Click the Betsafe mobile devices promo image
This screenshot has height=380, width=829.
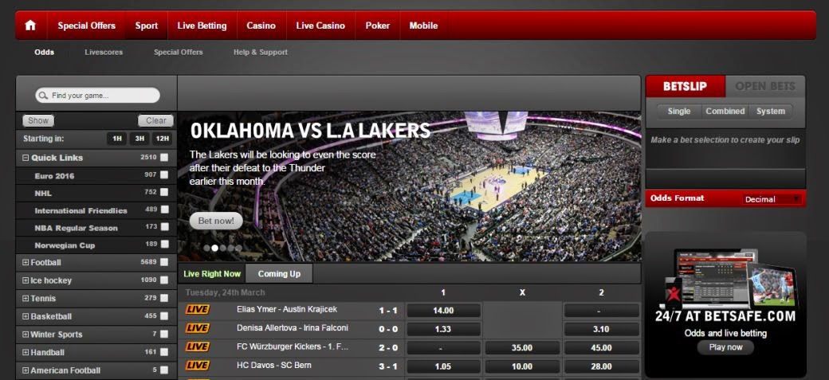point(725,279)
